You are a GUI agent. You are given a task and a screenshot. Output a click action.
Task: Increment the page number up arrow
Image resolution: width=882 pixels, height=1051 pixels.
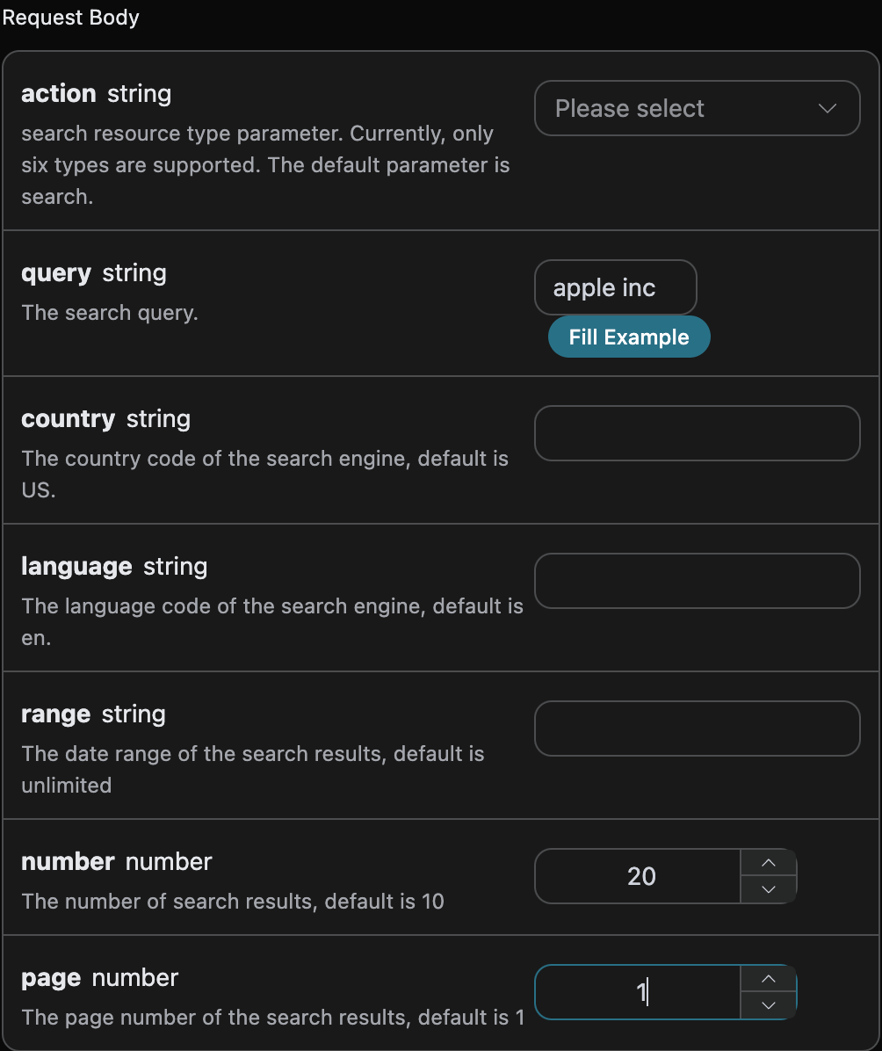[769, 979]
